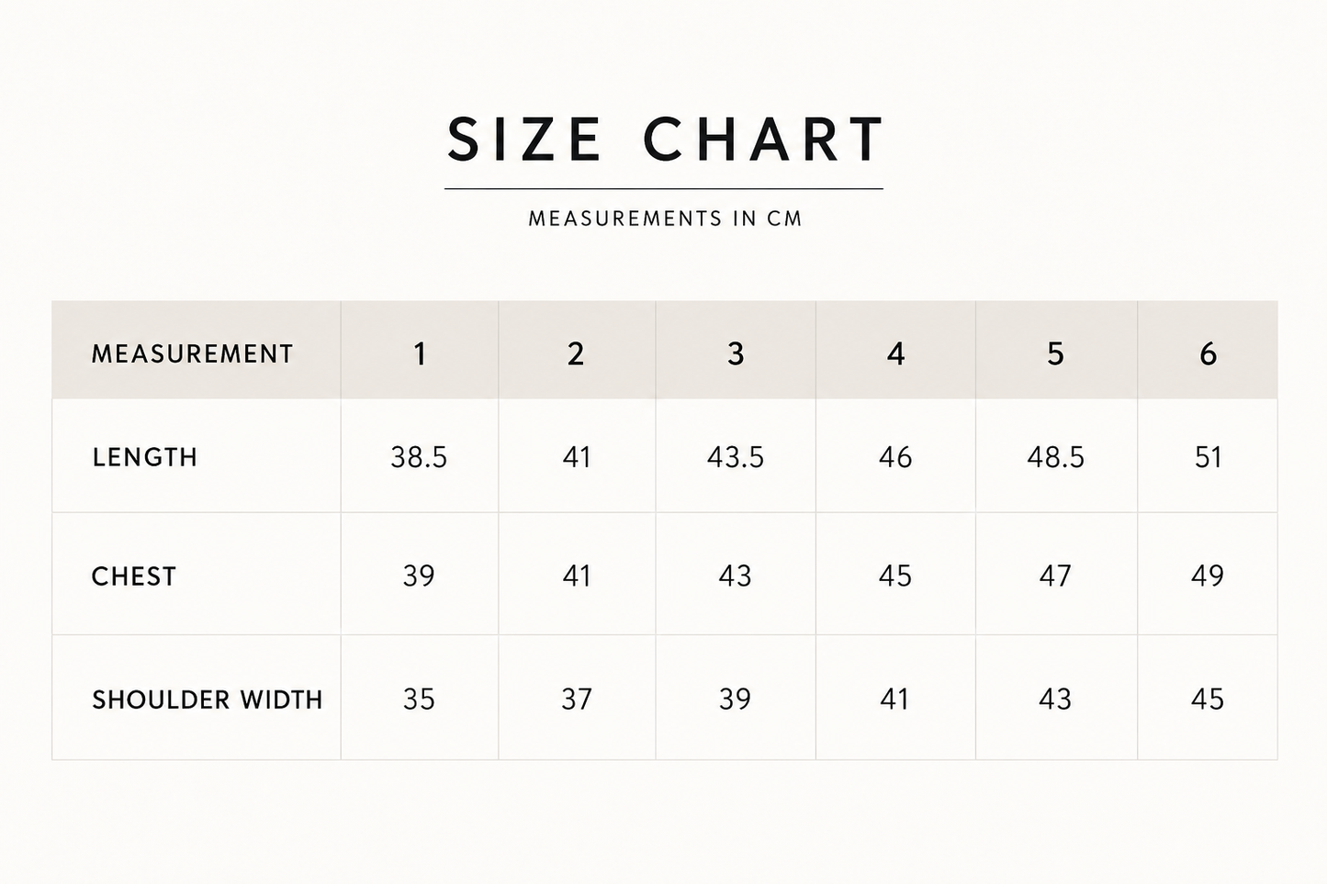Select shoulder width value 37

[577, 699]
